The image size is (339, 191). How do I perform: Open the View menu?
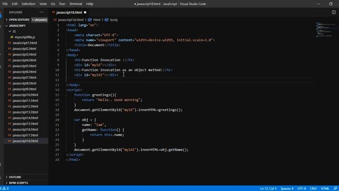[43, 4]
